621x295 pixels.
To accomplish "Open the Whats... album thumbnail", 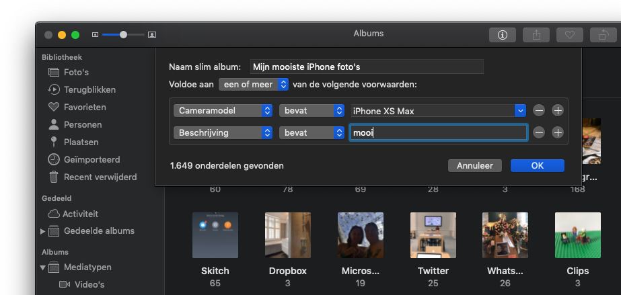I will pyautogui.click(x=505, y=235).
